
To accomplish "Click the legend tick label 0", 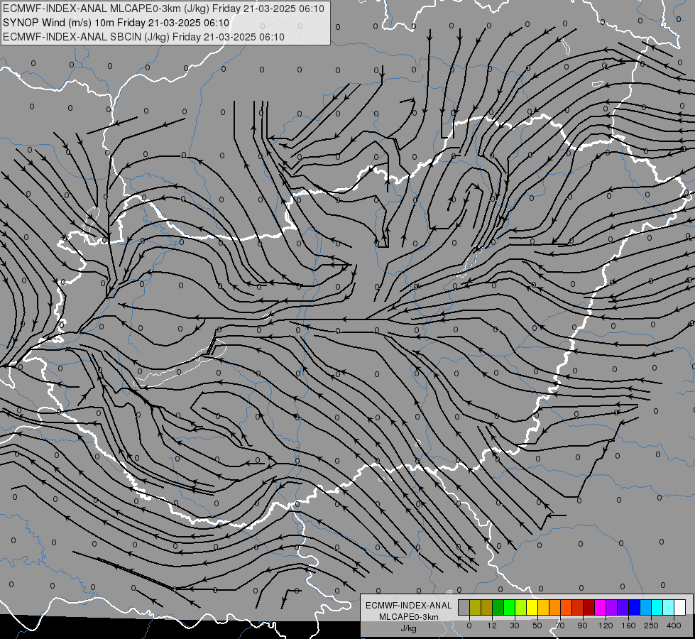I will [469, 626].
